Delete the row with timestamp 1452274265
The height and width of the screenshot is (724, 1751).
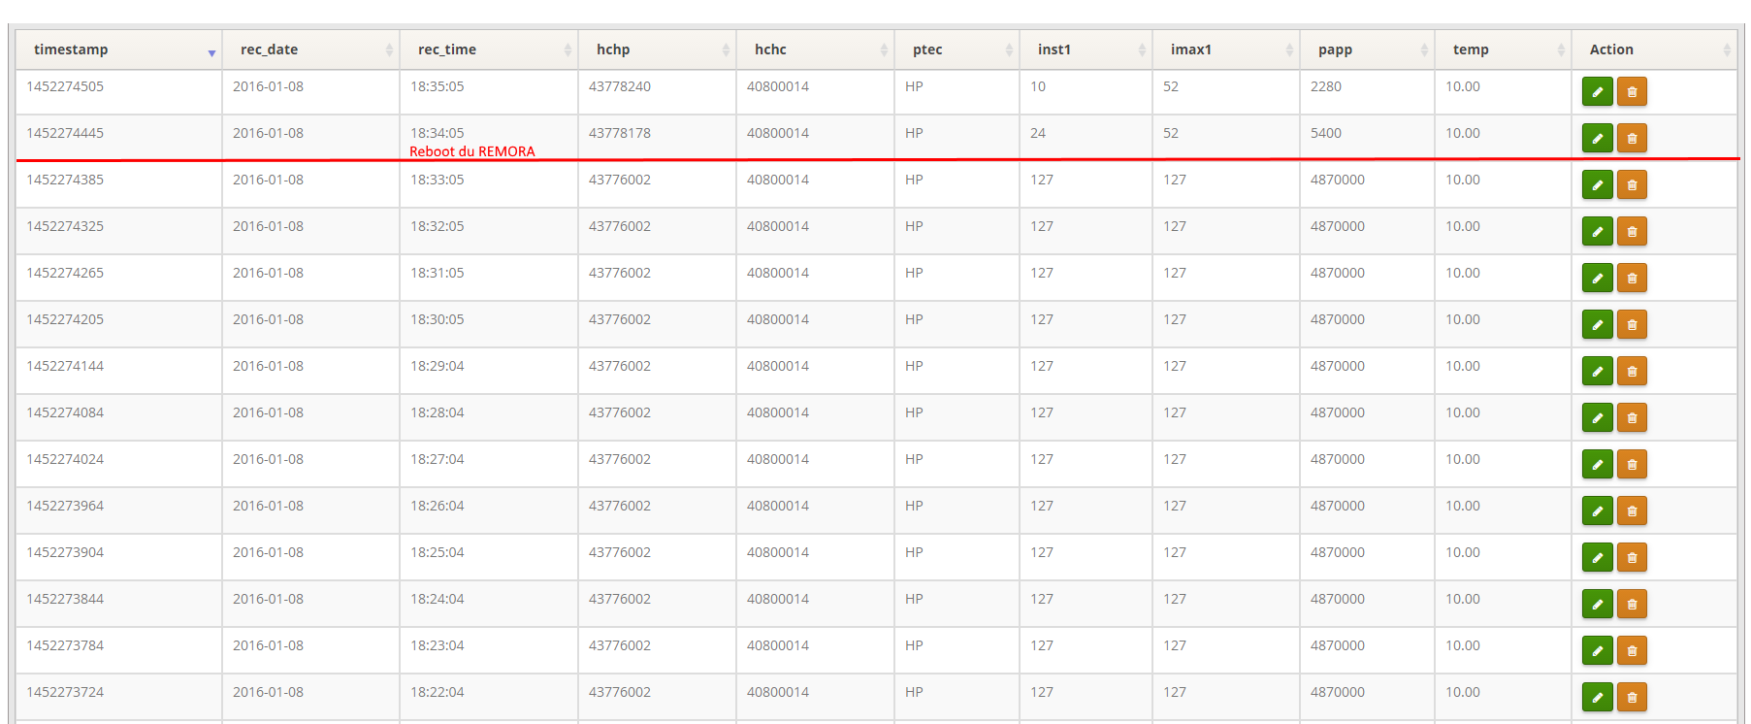(x=1632, y=278)
